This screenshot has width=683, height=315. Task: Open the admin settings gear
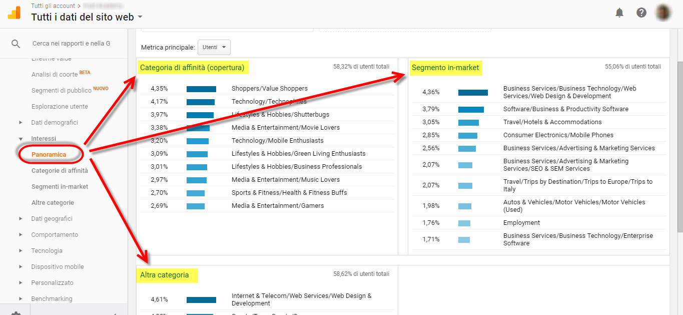click(x=15, y=310)
